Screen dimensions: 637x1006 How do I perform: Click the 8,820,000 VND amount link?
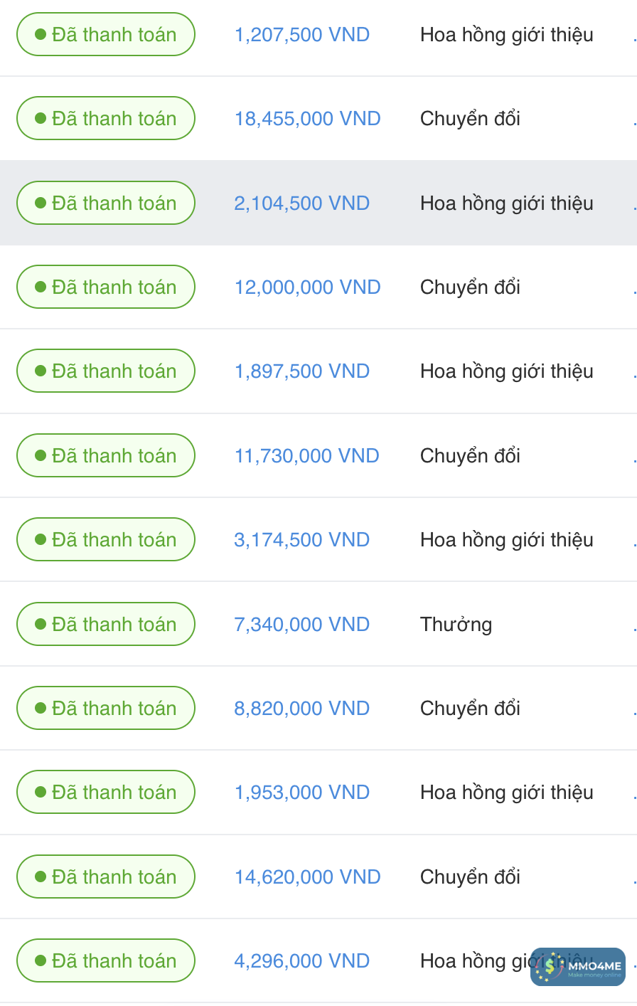[302, 709]
